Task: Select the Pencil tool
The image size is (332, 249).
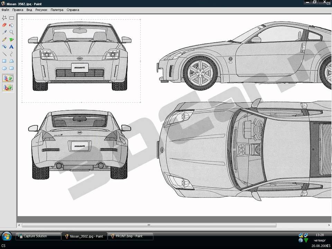Action: [4, 39]
